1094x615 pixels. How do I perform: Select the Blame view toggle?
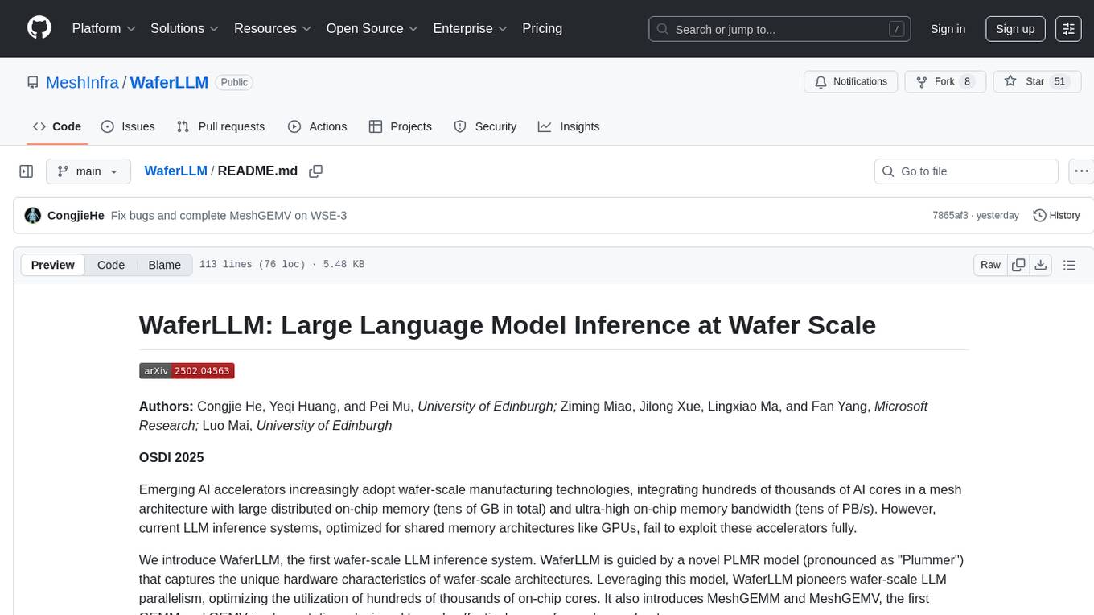pos(165,265)
